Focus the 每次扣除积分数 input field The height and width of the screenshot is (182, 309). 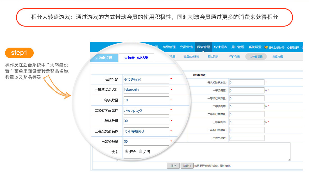pos(247,83)
